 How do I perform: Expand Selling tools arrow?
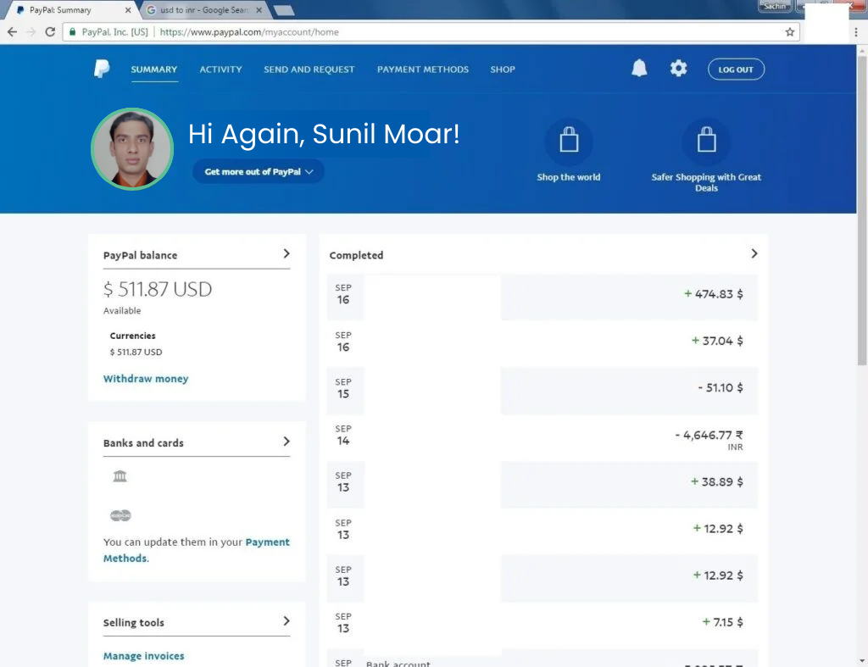click(x=287, y=621)
